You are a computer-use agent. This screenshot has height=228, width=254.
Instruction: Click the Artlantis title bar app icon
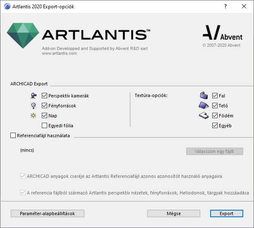point(7,7)
